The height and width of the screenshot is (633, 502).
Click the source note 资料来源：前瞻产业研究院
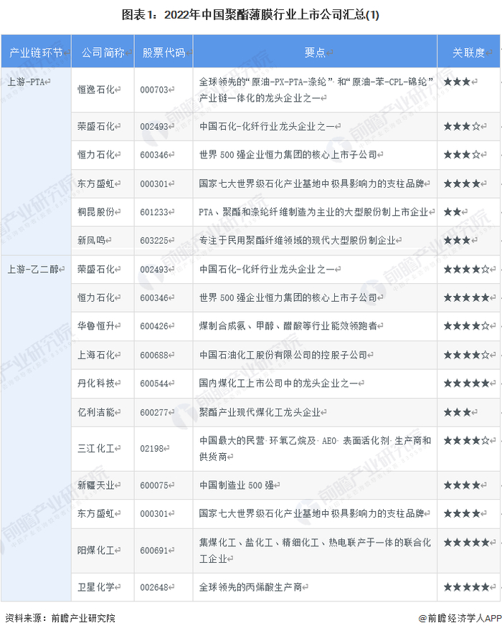pos(60,618)
